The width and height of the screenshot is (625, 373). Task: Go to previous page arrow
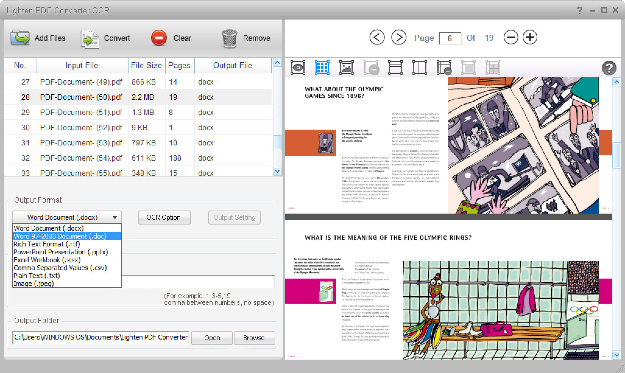377,38
